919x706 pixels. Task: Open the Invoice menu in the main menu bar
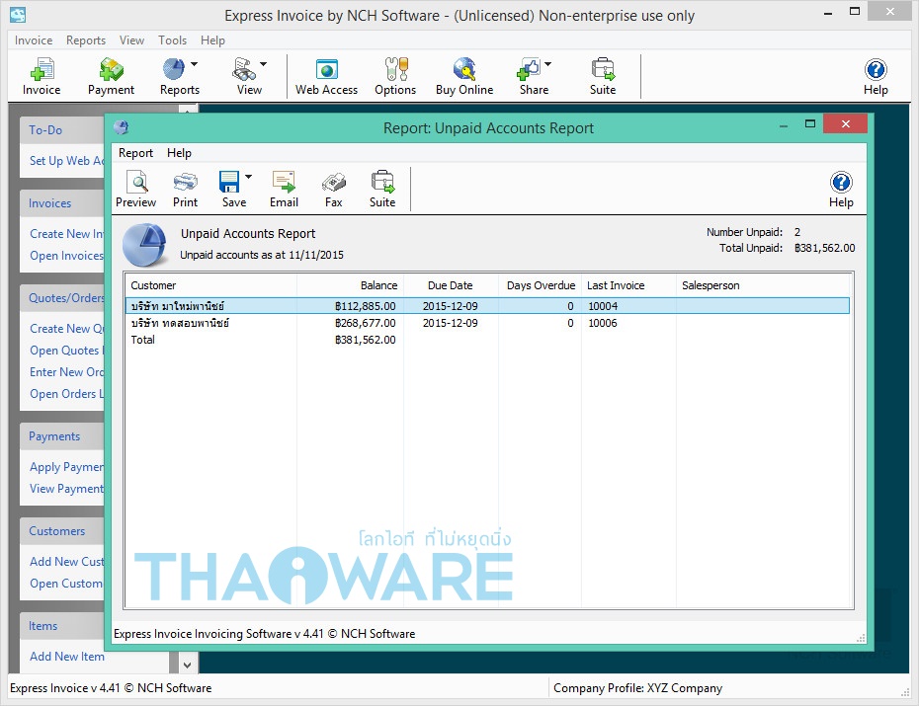(34, 40)
